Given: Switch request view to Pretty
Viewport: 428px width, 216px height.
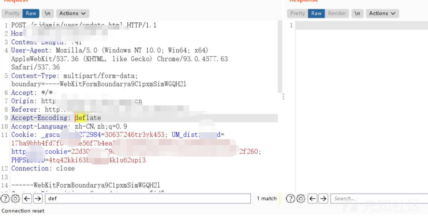Looking at the screenshot, I should 12,13.
